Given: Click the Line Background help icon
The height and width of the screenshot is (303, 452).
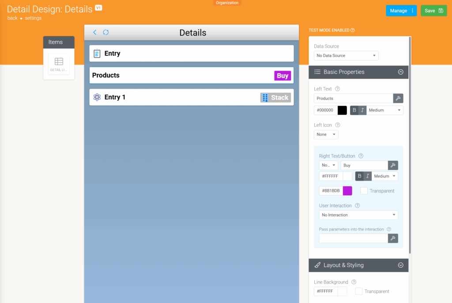Looking at the screenshot, I should point(354,282).
